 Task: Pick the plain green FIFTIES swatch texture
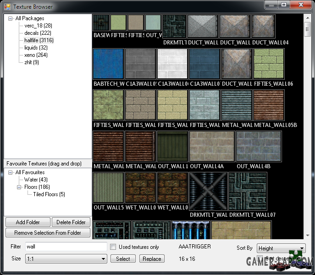click(x=118, y=23)
